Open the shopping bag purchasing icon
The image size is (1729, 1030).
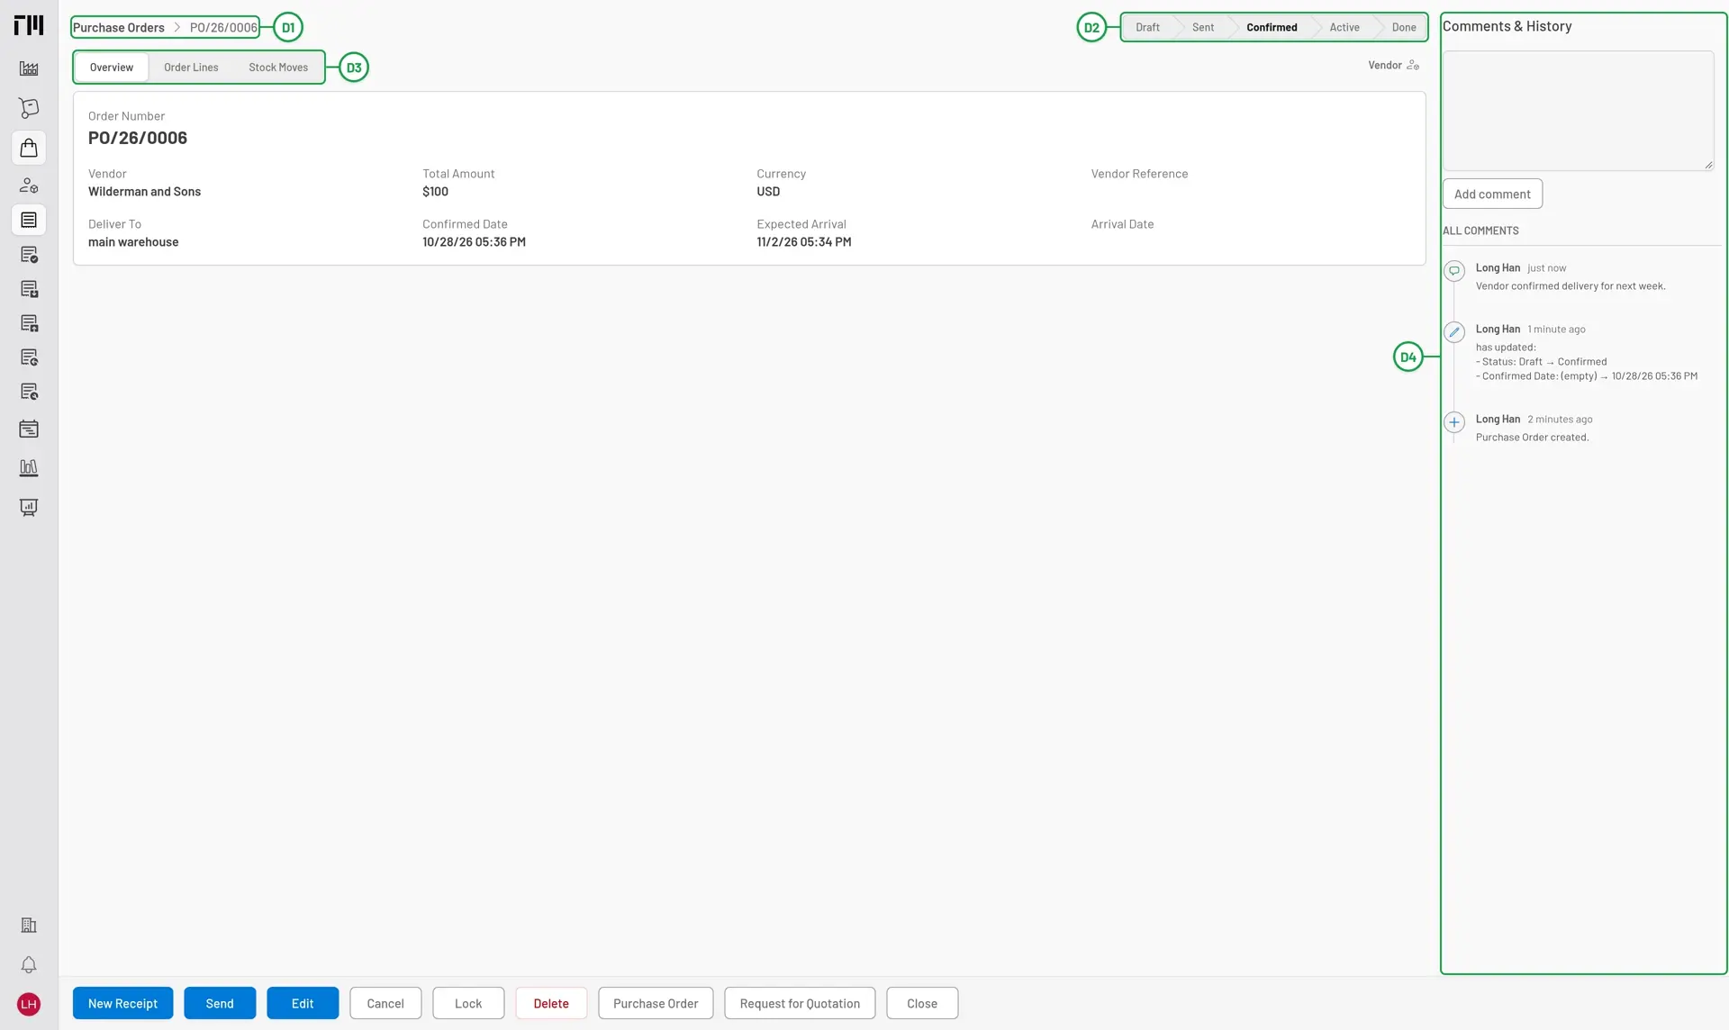coord(29,148)
